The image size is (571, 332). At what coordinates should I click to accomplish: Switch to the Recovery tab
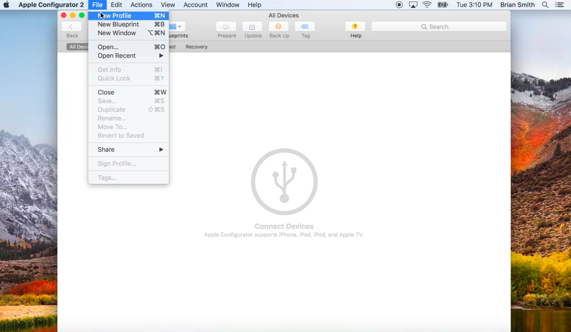point(197,47)
